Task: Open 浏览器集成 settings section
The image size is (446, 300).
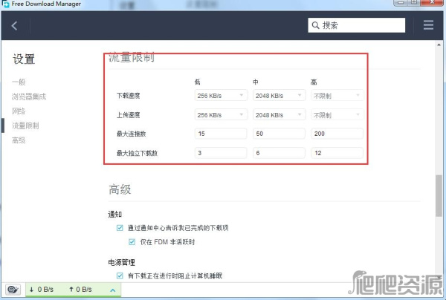Action: coord(29,97)
